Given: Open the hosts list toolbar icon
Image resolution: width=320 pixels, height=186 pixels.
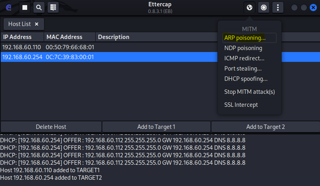Looking at the screenshot, I should (53, 8).
